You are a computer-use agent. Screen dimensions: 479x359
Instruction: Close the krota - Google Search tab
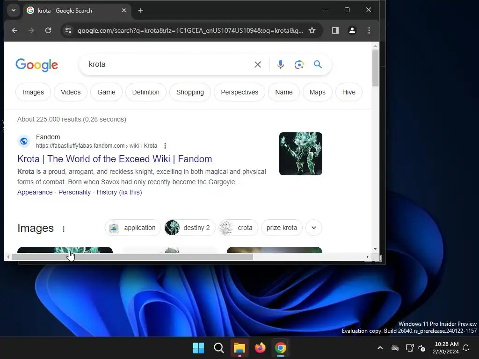[123, 10]
